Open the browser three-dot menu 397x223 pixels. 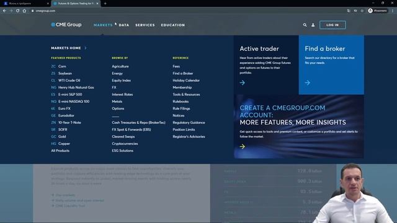pos(393,11)
